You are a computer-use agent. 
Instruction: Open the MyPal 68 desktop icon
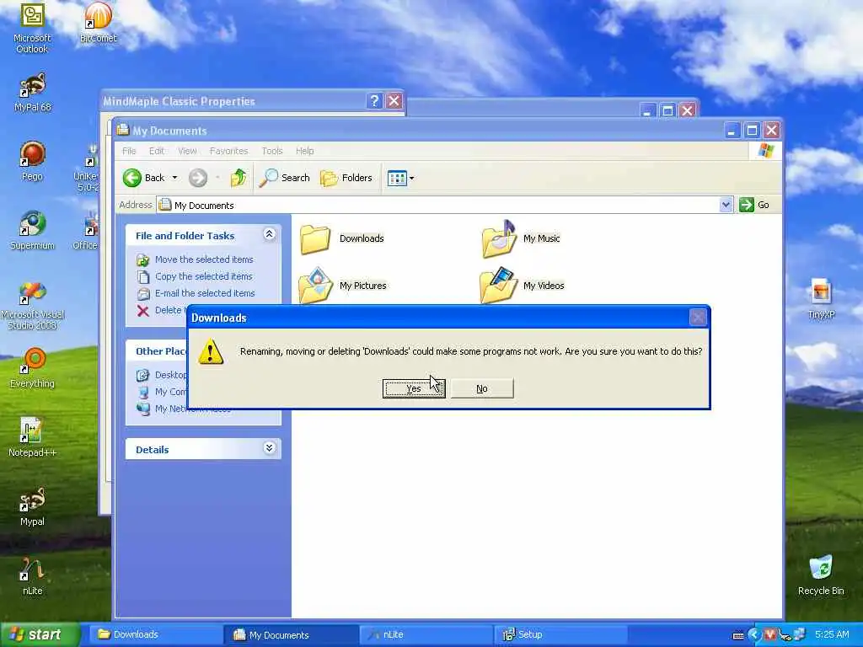tap(33, 92)
